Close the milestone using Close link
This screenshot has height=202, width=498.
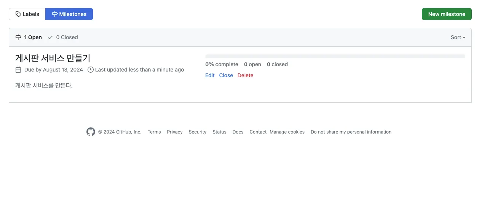tap(226, 75)
